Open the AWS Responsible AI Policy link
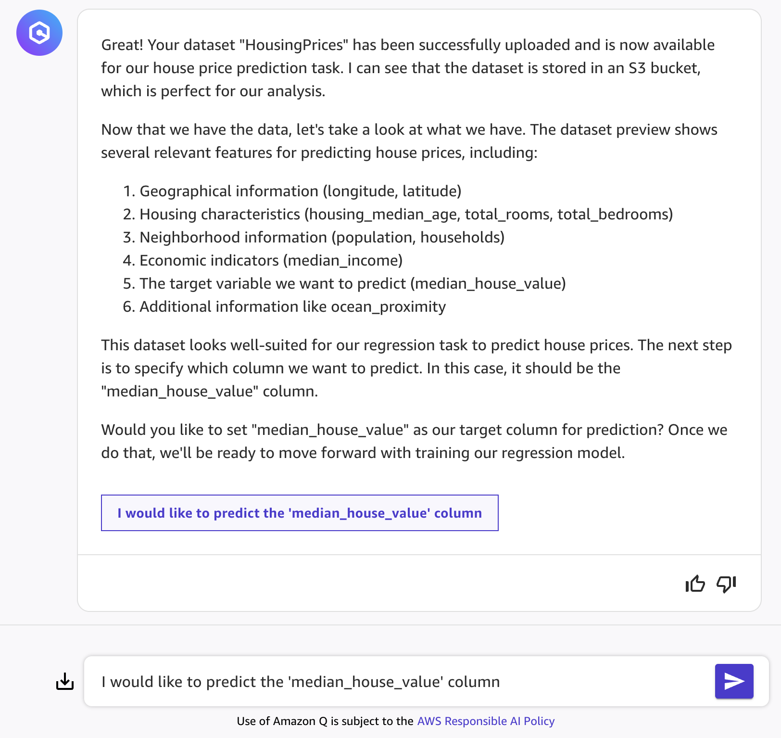 coord(486,721)
